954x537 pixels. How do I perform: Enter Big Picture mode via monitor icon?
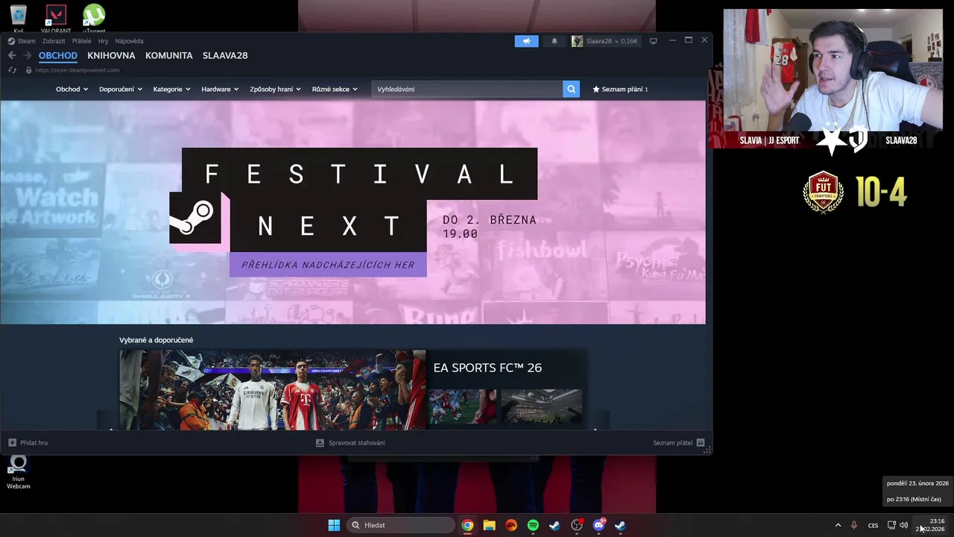tap(654, 41)
